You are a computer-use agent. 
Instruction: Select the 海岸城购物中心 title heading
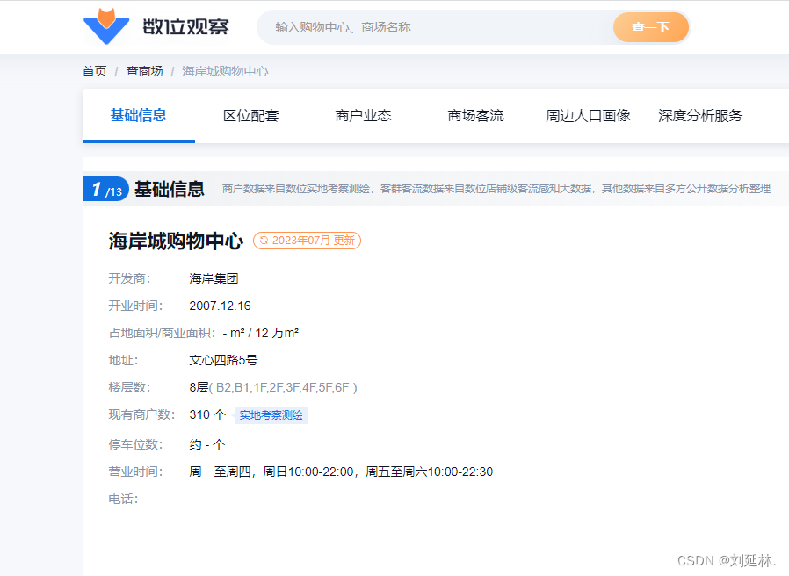176,241
